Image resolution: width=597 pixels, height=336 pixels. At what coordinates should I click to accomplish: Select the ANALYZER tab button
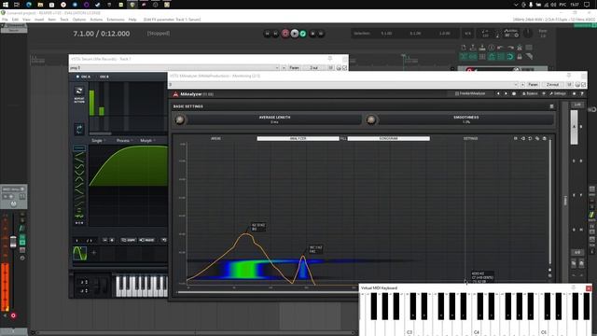(x=298, y=139)
